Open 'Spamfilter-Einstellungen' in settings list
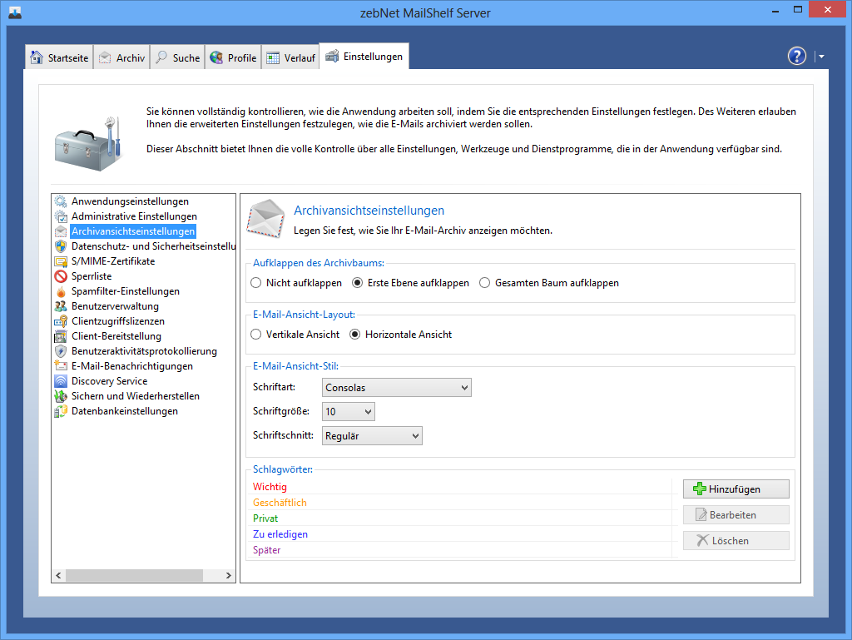 point(126,291)
